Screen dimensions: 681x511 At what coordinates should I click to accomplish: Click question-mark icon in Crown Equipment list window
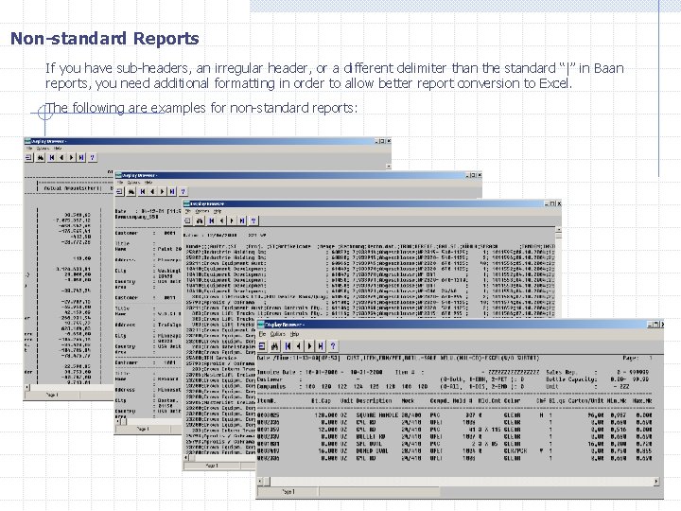tap(253, 220)
